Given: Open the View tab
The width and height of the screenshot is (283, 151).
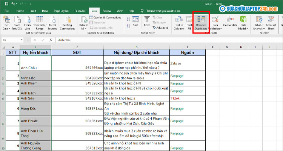Looking at the screenshot, I should 120,11.
